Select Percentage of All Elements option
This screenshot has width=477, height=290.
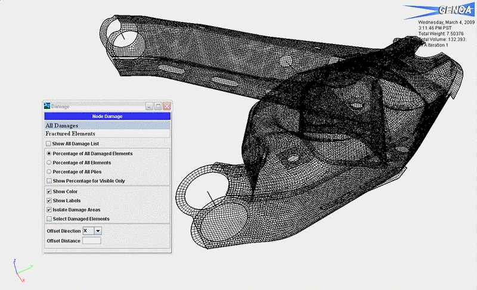tap(49, 163)
